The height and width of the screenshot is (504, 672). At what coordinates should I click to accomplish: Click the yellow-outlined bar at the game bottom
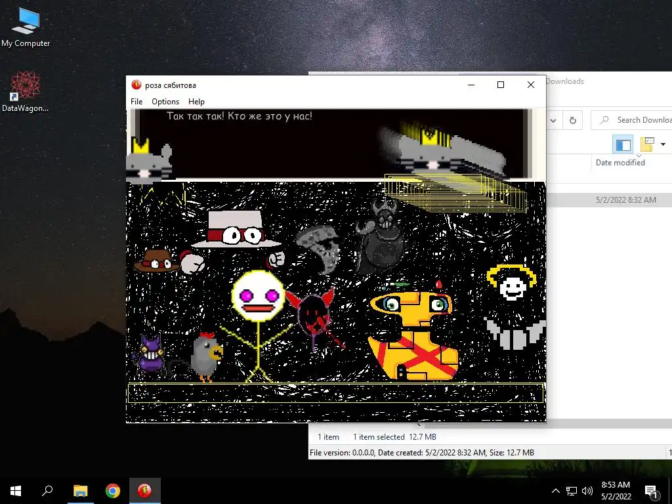(x=335, y=393)
